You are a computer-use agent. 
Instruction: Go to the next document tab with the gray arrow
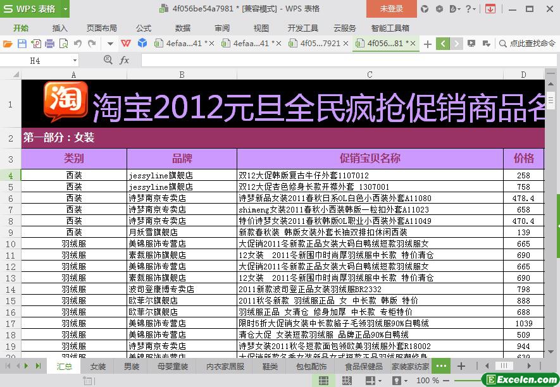point(456,44)
